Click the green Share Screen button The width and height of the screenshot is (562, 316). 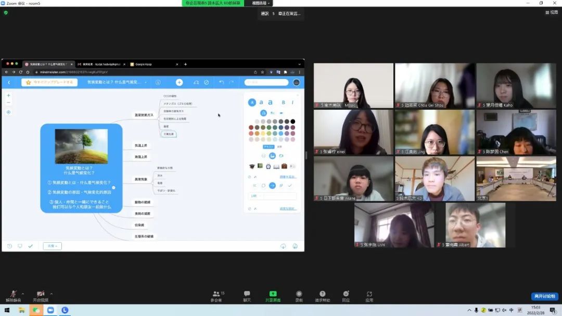click(273, 295)
